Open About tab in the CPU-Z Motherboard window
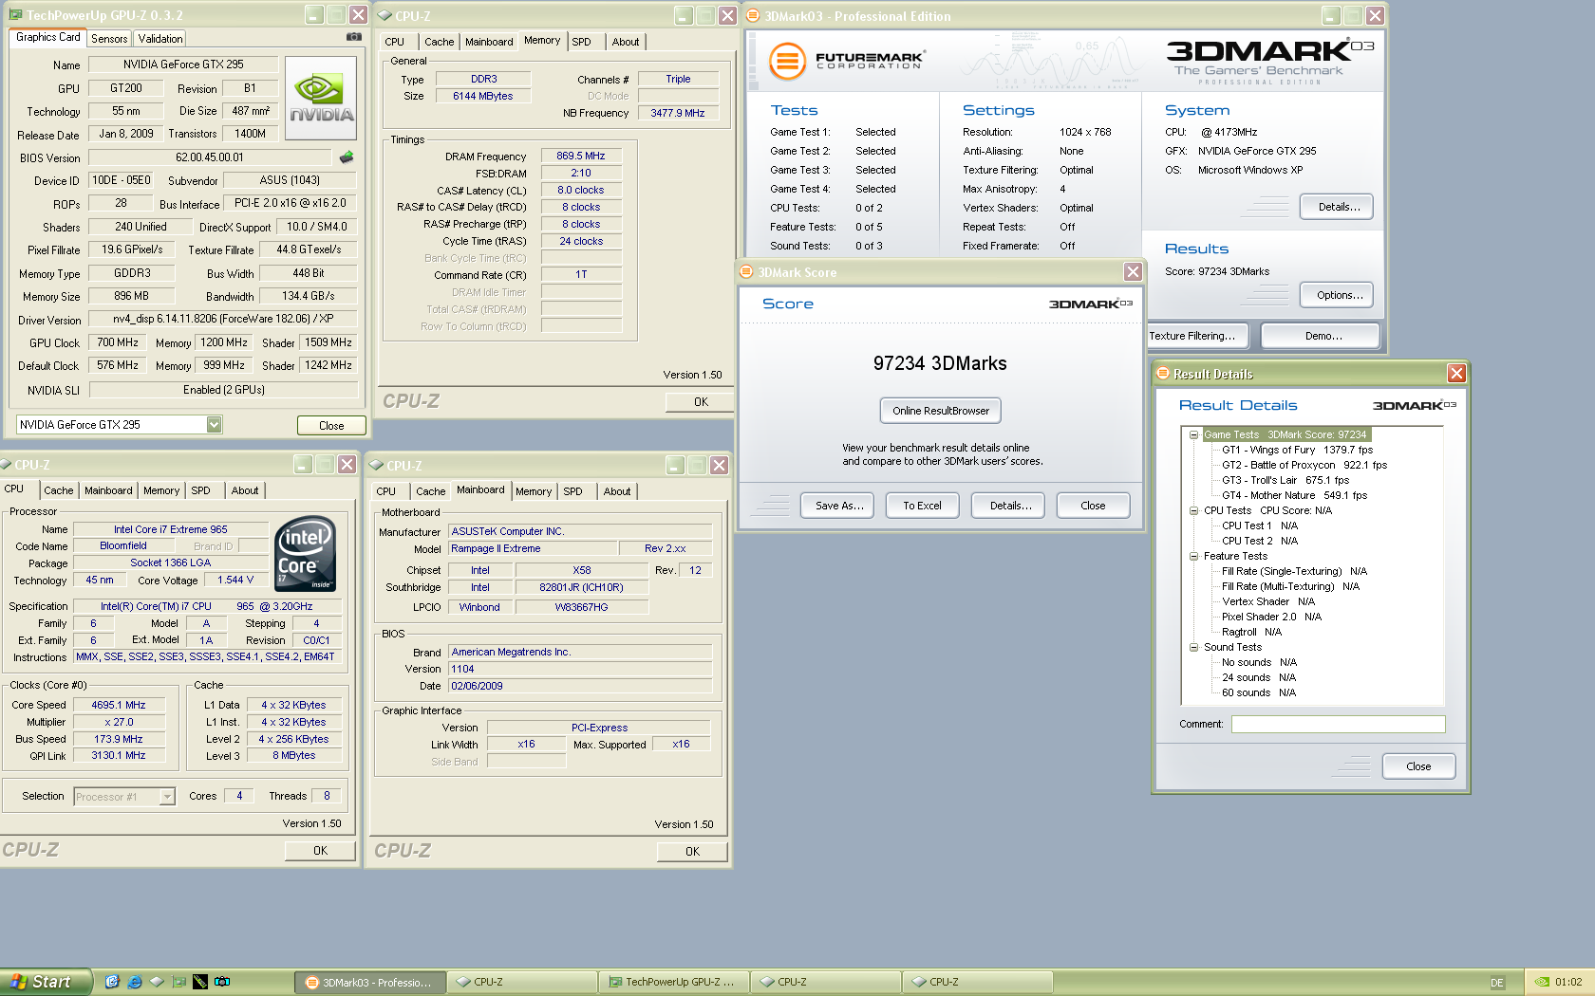Screen dimensions: 1595x996 (x=616, y=491)
